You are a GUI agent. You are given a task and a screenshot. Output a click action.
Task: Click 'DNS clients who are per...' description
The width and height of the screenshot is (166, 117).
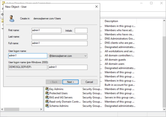point(120,43)
